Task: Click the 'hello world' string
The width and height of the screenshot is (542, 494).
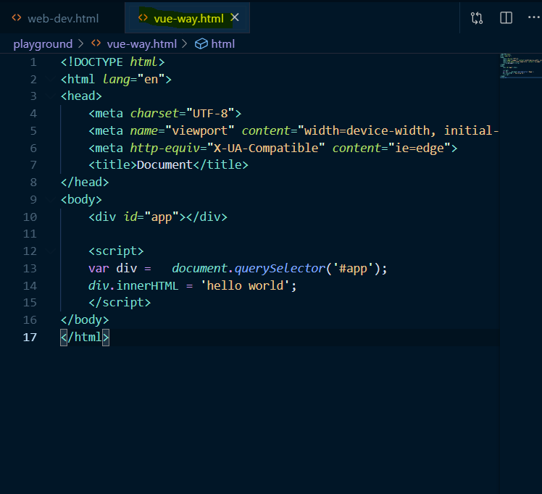Action: 245,285
